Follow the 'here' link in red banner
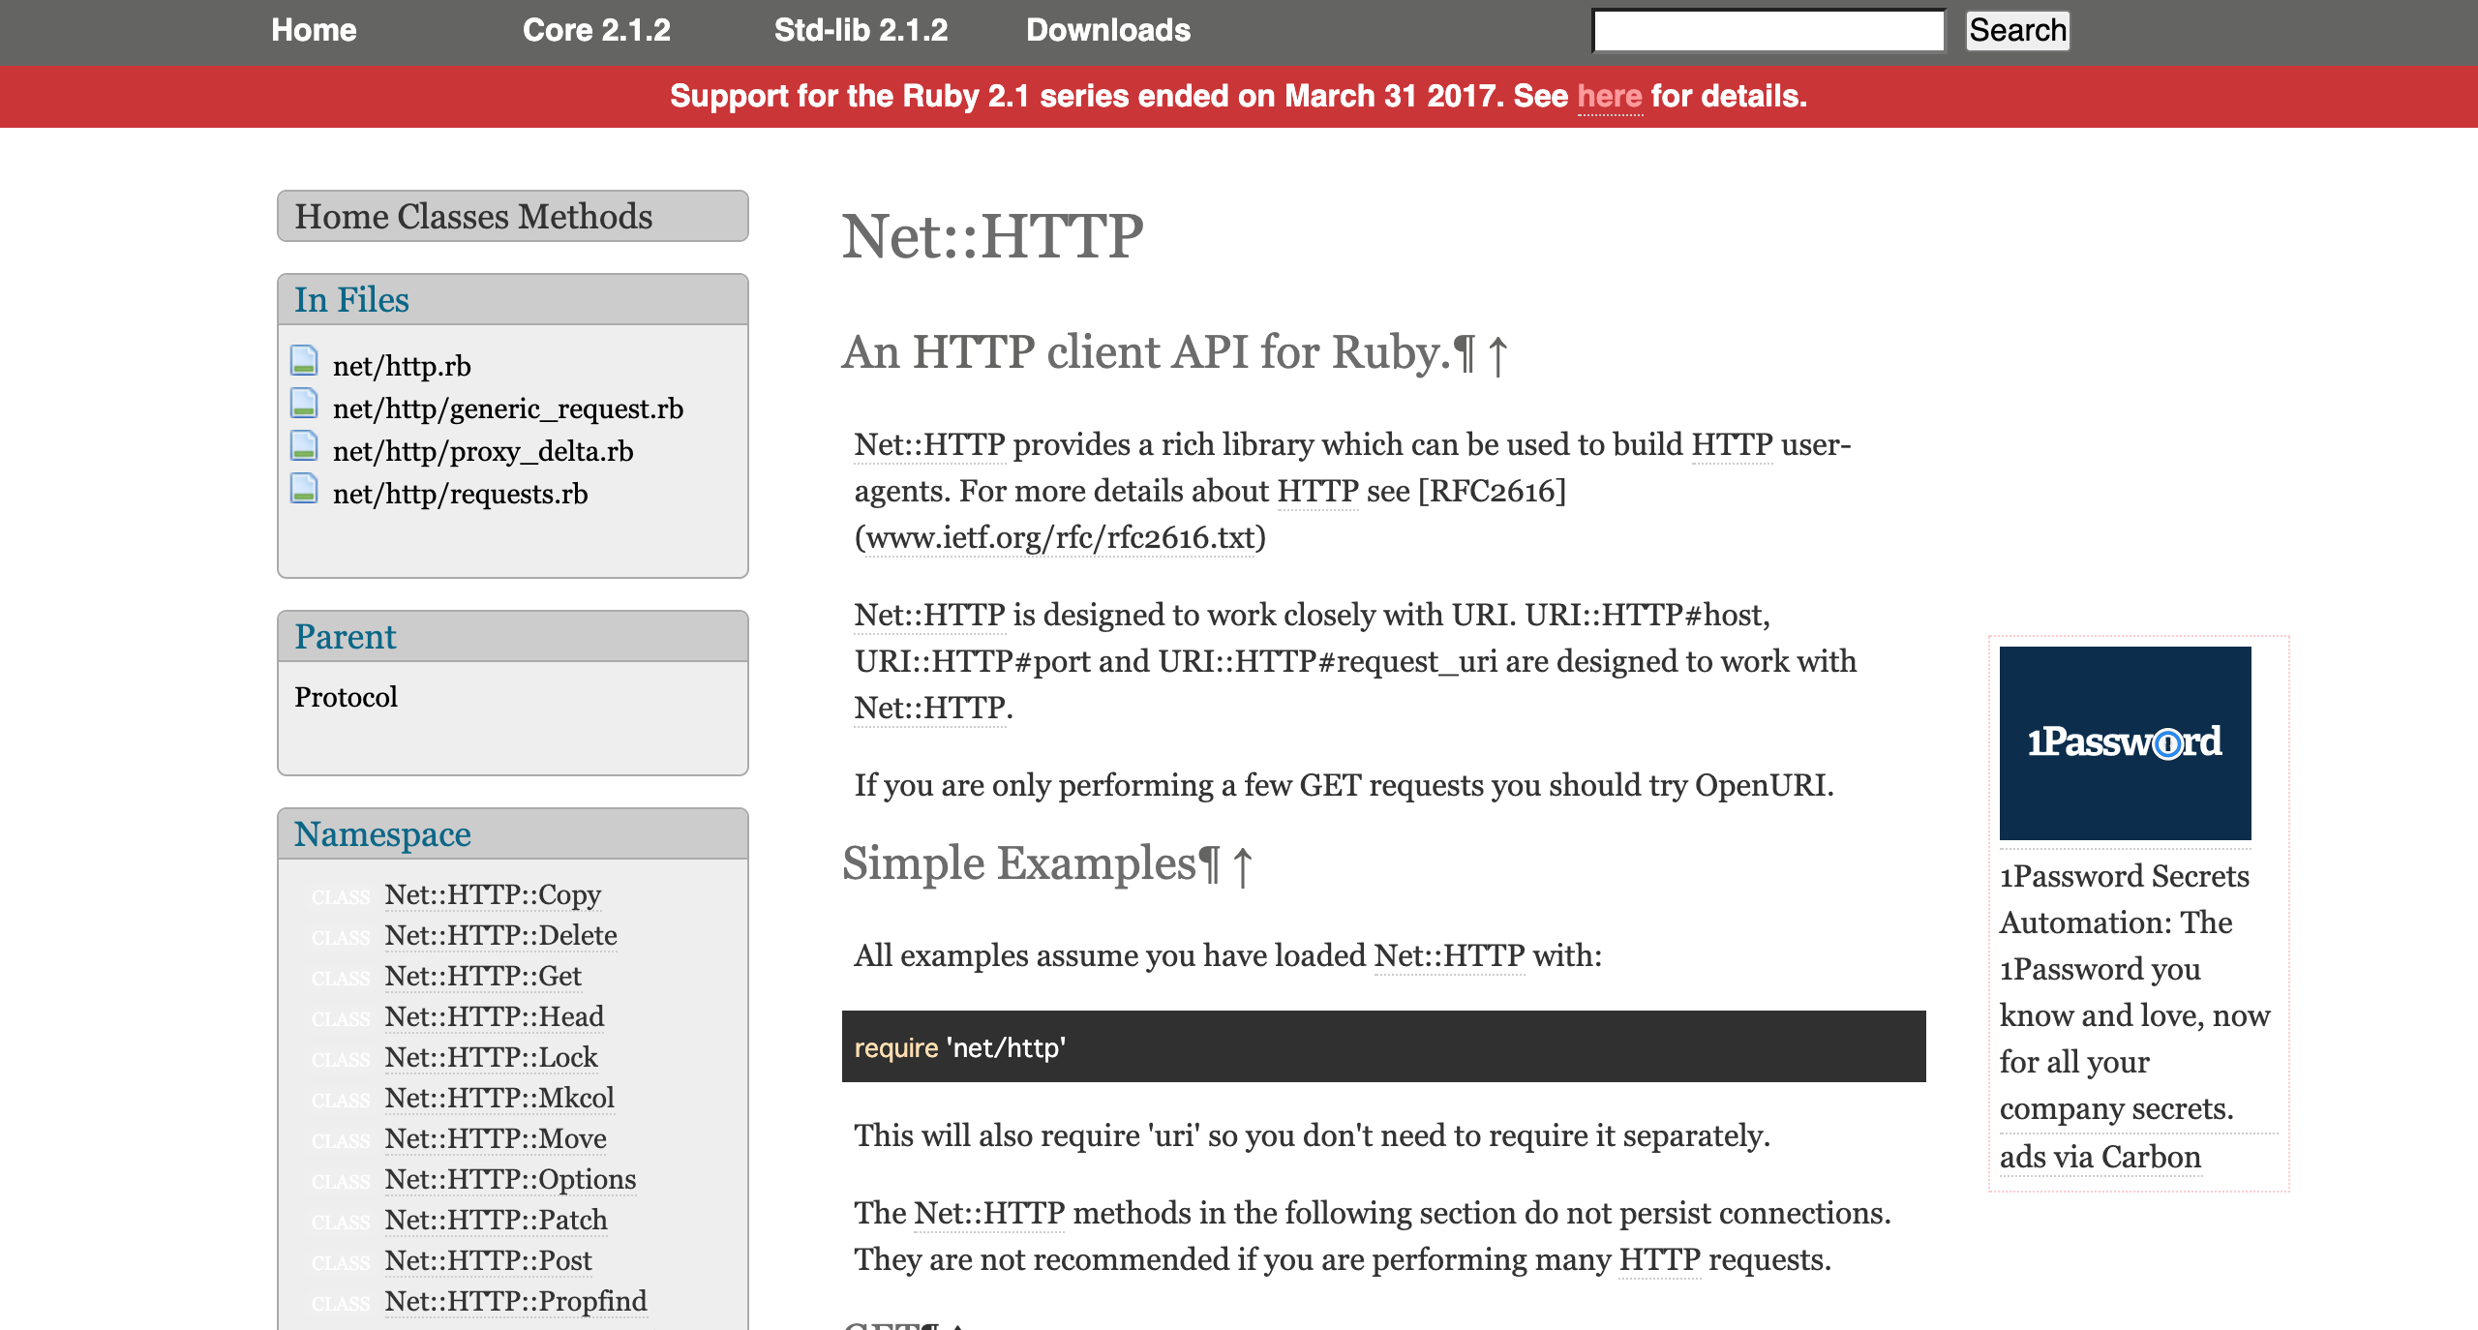The width and height of the screenshot is (2478, 1330). point(1609,96)
